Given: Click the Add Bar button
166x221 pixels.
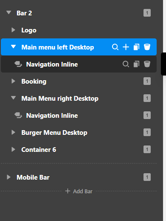Looking at the screenshot, I should [x=79, y=191].
